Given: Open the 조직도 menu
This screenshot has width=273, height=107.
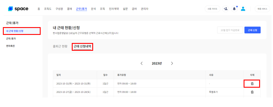Looking at the screenshot, I should tap(48, 9).
